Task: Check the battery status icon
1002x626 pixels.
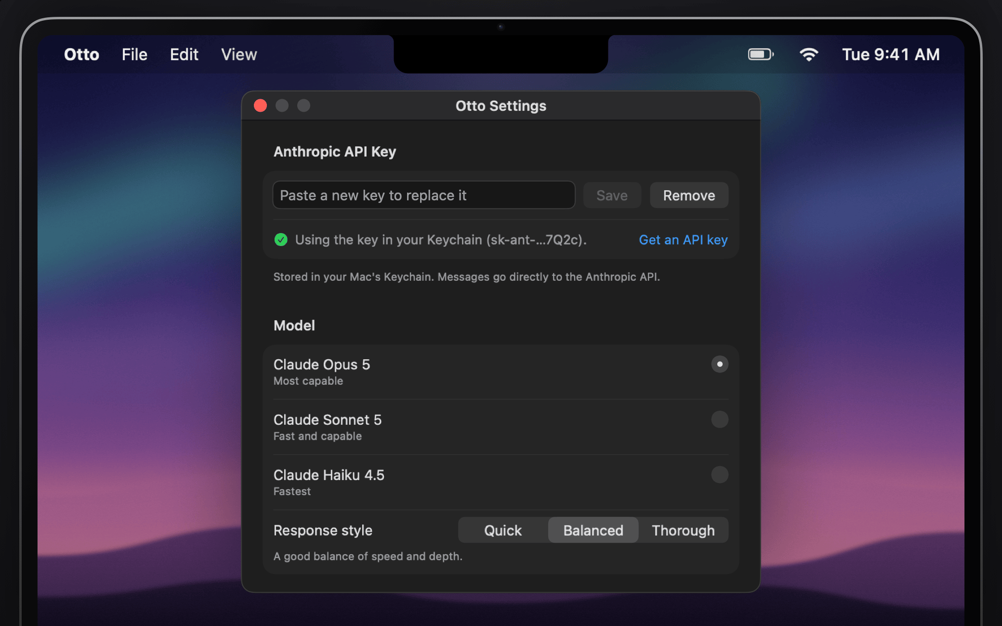Action: (x=761, y=54)
